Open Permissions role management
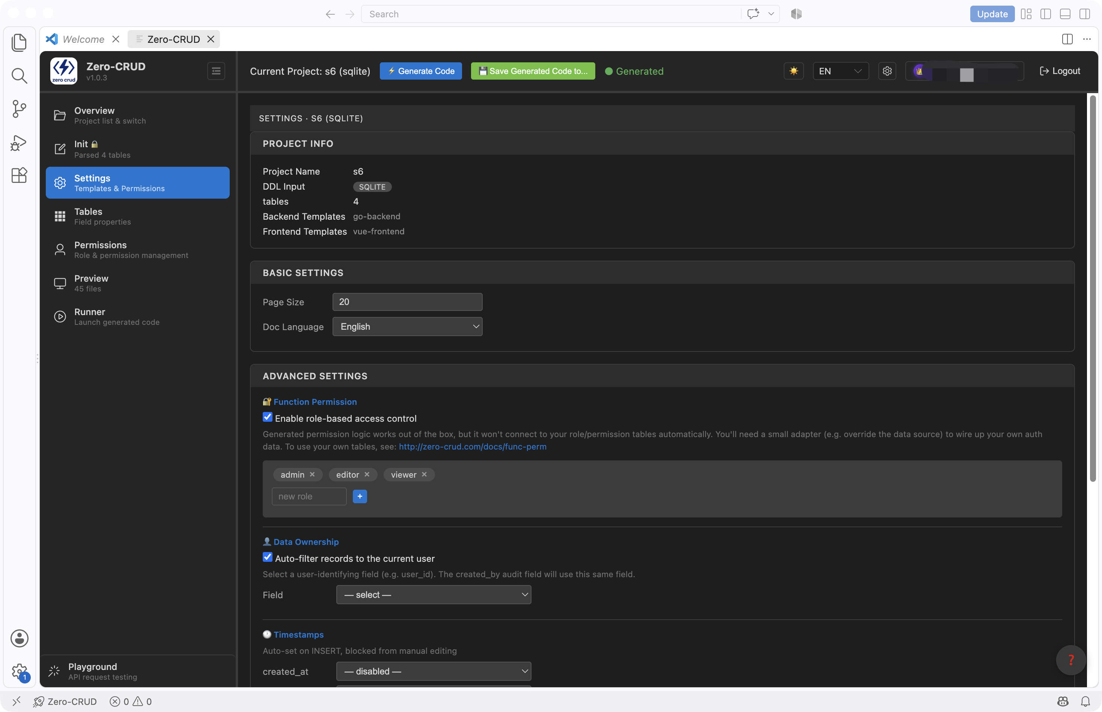 137,250
